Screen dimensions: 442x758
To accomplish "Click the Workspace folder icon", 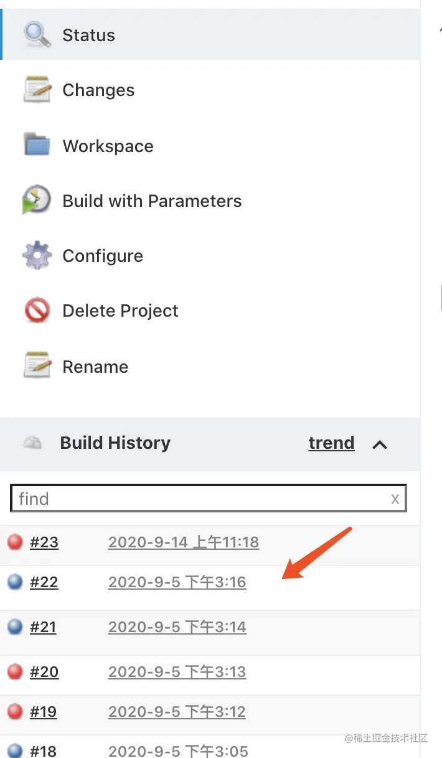I will [x=37, y=145].
